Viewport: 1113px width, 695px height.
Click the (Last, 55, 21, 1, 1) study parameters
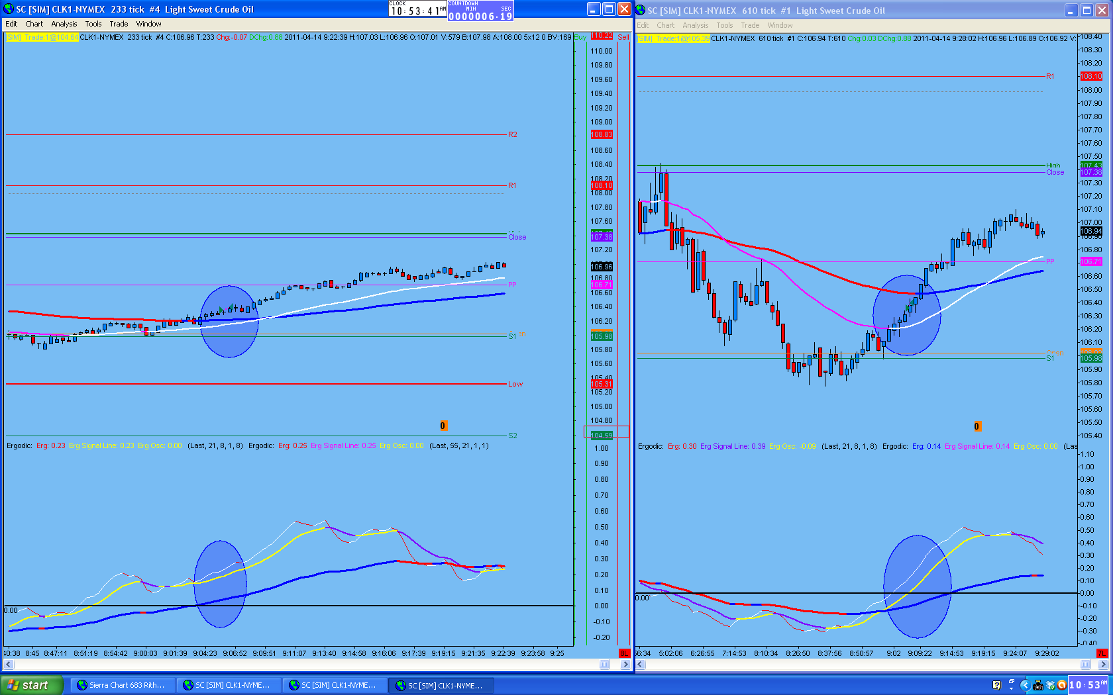pyautogui.click(x=459, y=445)
